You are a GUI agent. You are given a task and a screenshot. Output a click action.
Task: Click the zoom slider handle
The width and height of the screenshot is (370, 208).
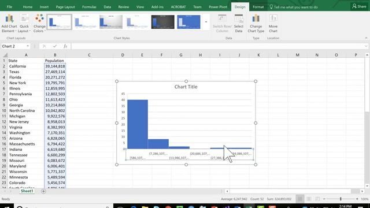coord(341,199)
